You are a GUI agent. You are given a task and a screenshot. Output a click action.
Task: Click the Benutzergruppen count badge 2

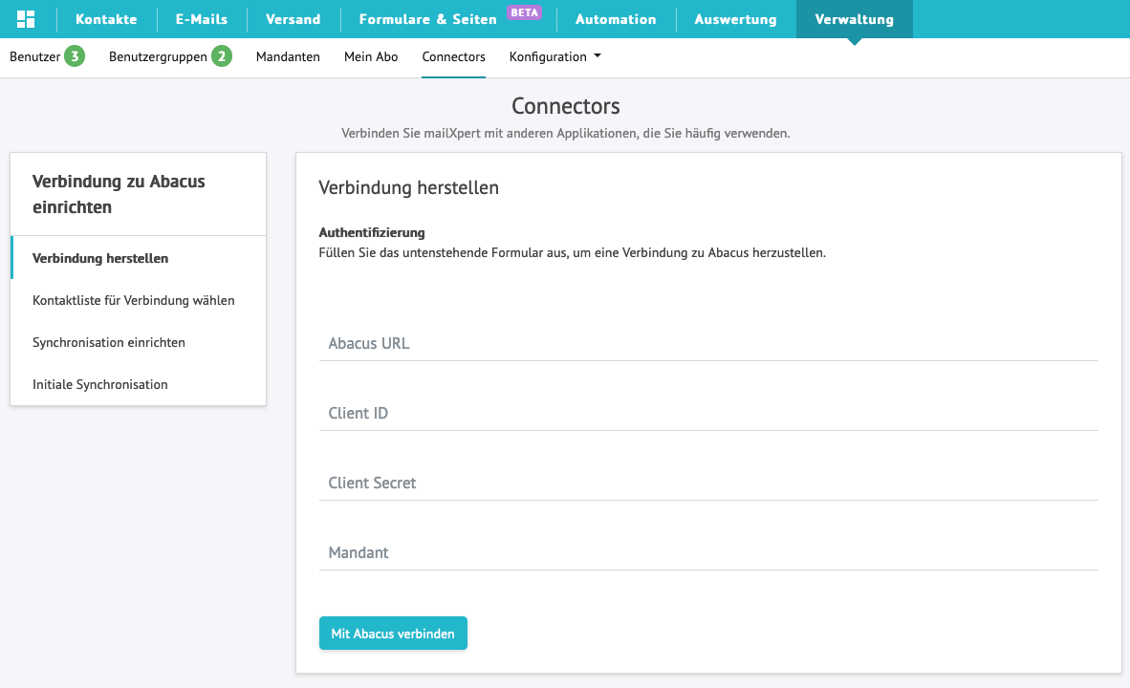(x=221, y=56)
